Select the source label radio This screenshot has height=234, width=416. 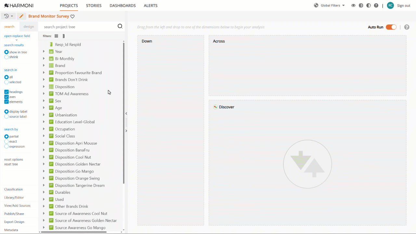pos(6,116)
